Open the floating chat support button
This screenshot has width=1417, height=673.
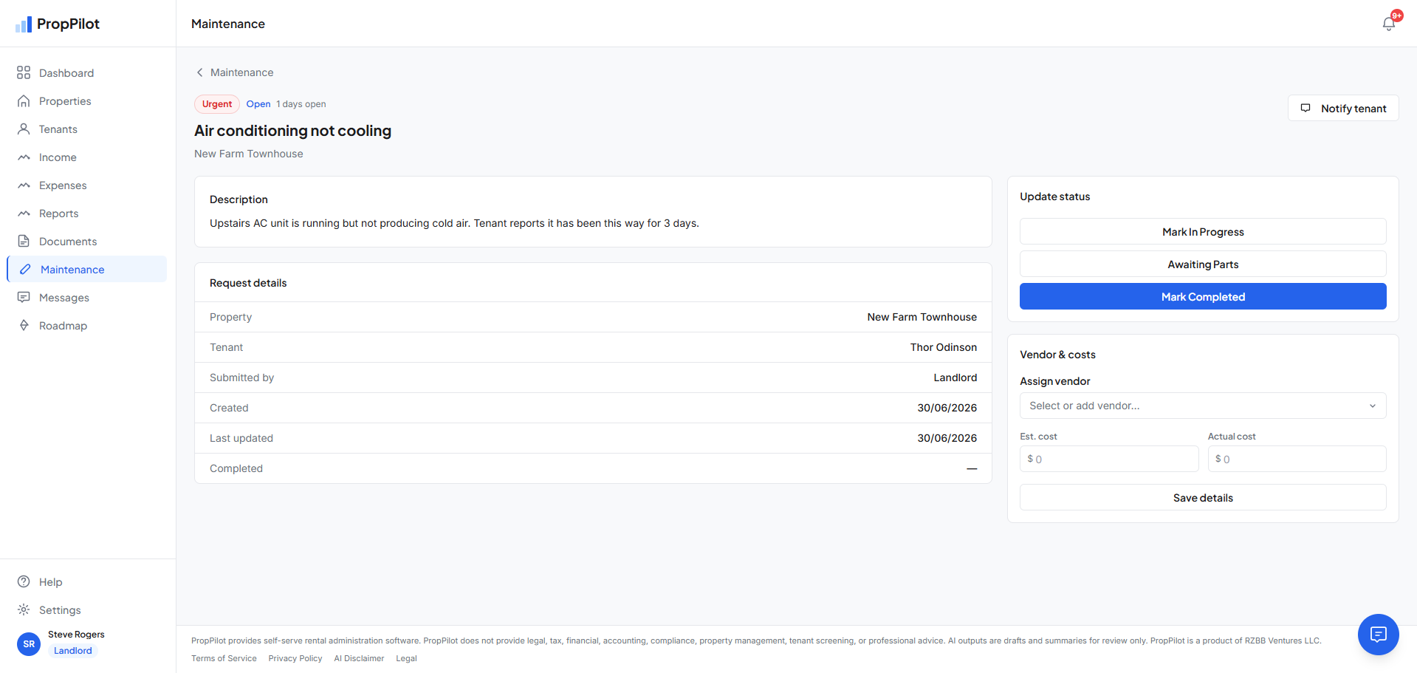(1378, 634)
